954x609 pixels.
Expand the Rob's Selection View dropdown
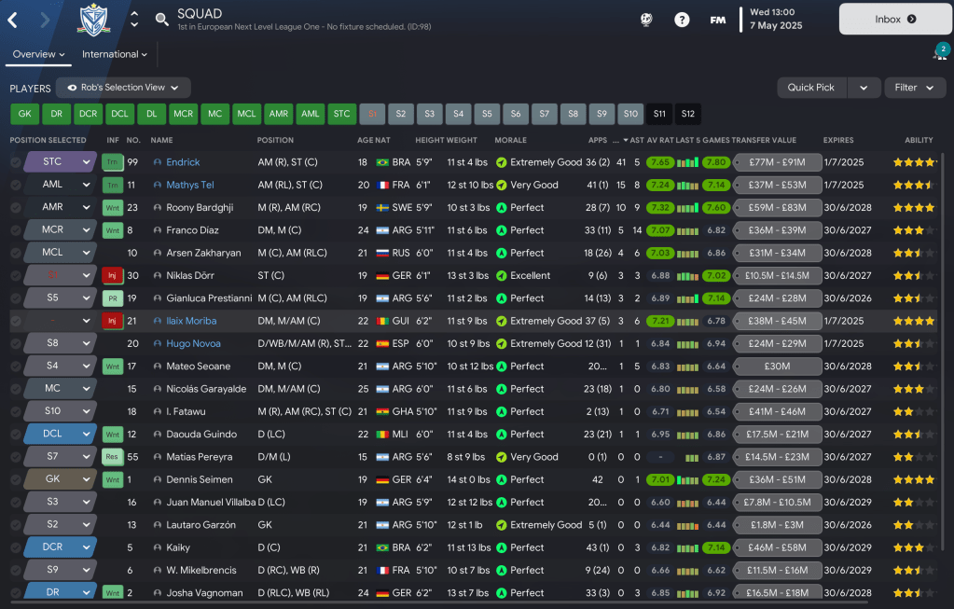click(123, 88)
